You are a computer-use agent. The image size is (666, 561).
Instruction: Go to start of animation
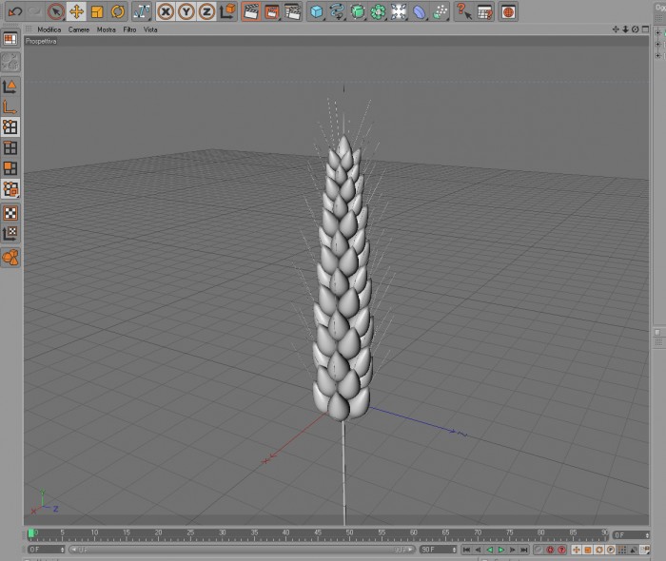466,550
